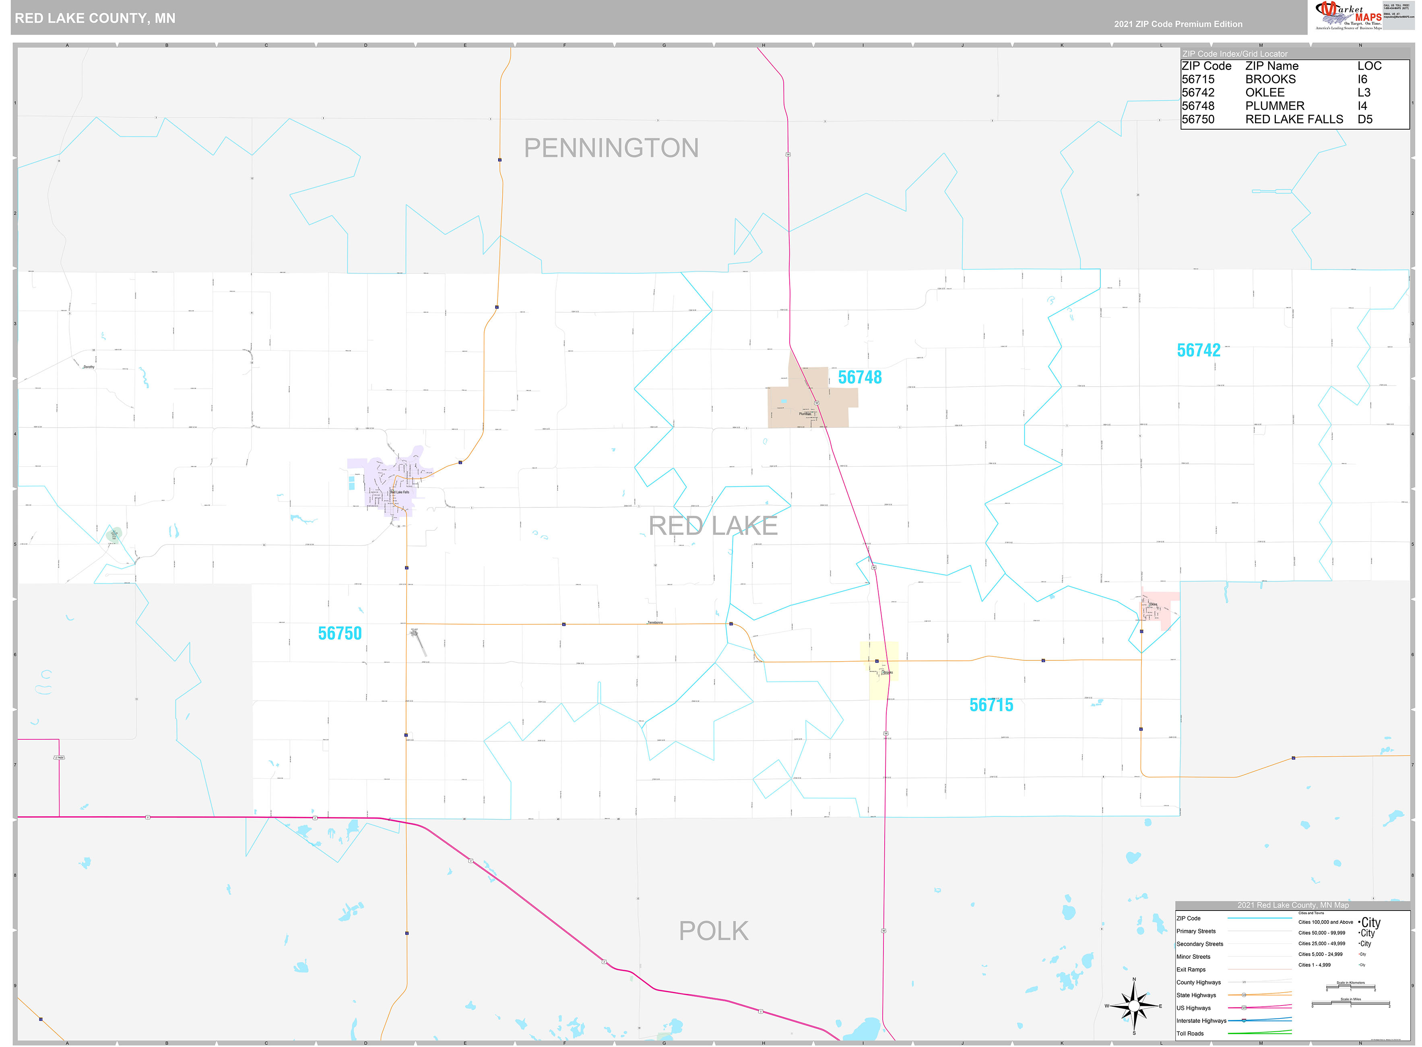The width and height of the screenshot is (1422, 1047).
Task: Click the State Highways oval marker in the legend
Action: point(1244,994)
